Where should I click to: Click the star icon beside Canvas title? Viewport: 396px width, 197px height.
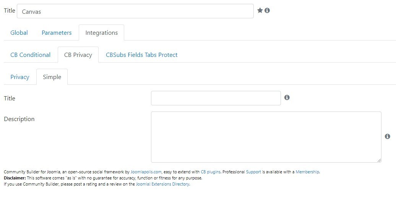tap(260, 10)
